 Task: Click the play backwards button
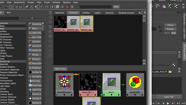coord(163,103)
